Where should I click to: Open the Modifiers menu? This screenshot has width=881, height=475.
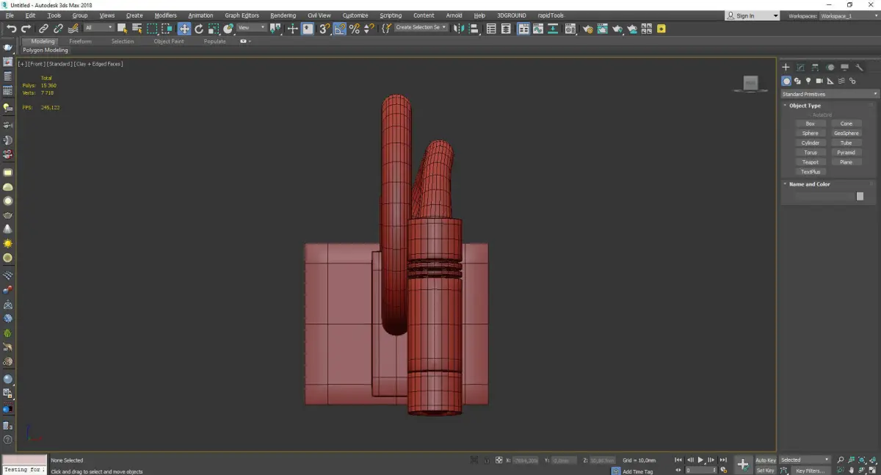click(x=165, y=15)
